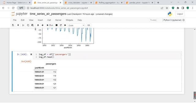
Task: Open a new browser tab
Action: click(x=158, y=3)
